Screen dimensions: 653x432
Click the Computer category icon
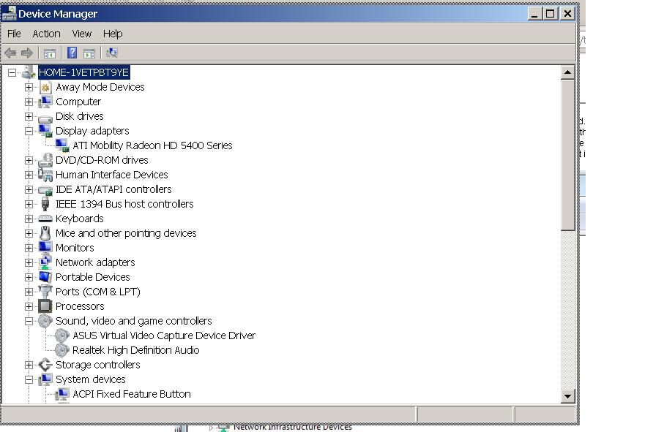(x=45, y=102)
